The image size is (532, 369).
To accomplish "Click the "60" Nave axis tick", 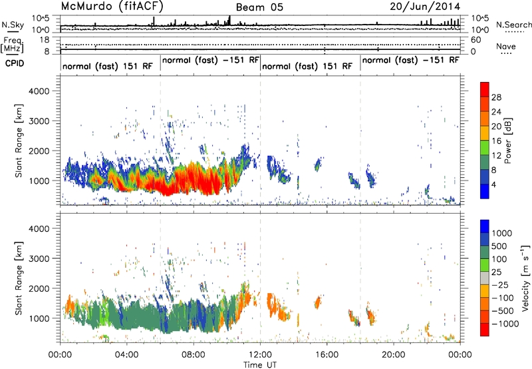I will pos(475,40).
